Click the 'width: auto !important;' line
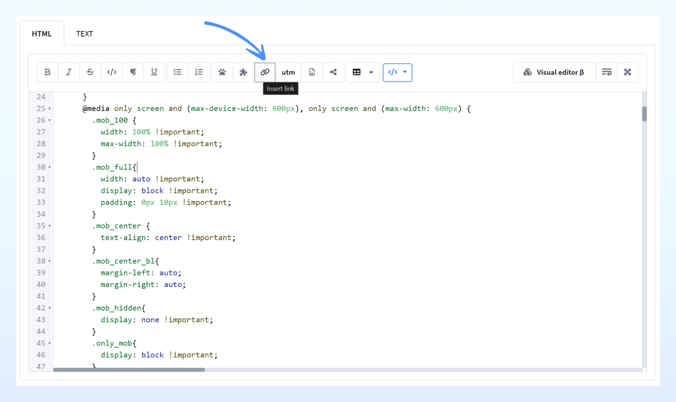 [x=152, y=179]
